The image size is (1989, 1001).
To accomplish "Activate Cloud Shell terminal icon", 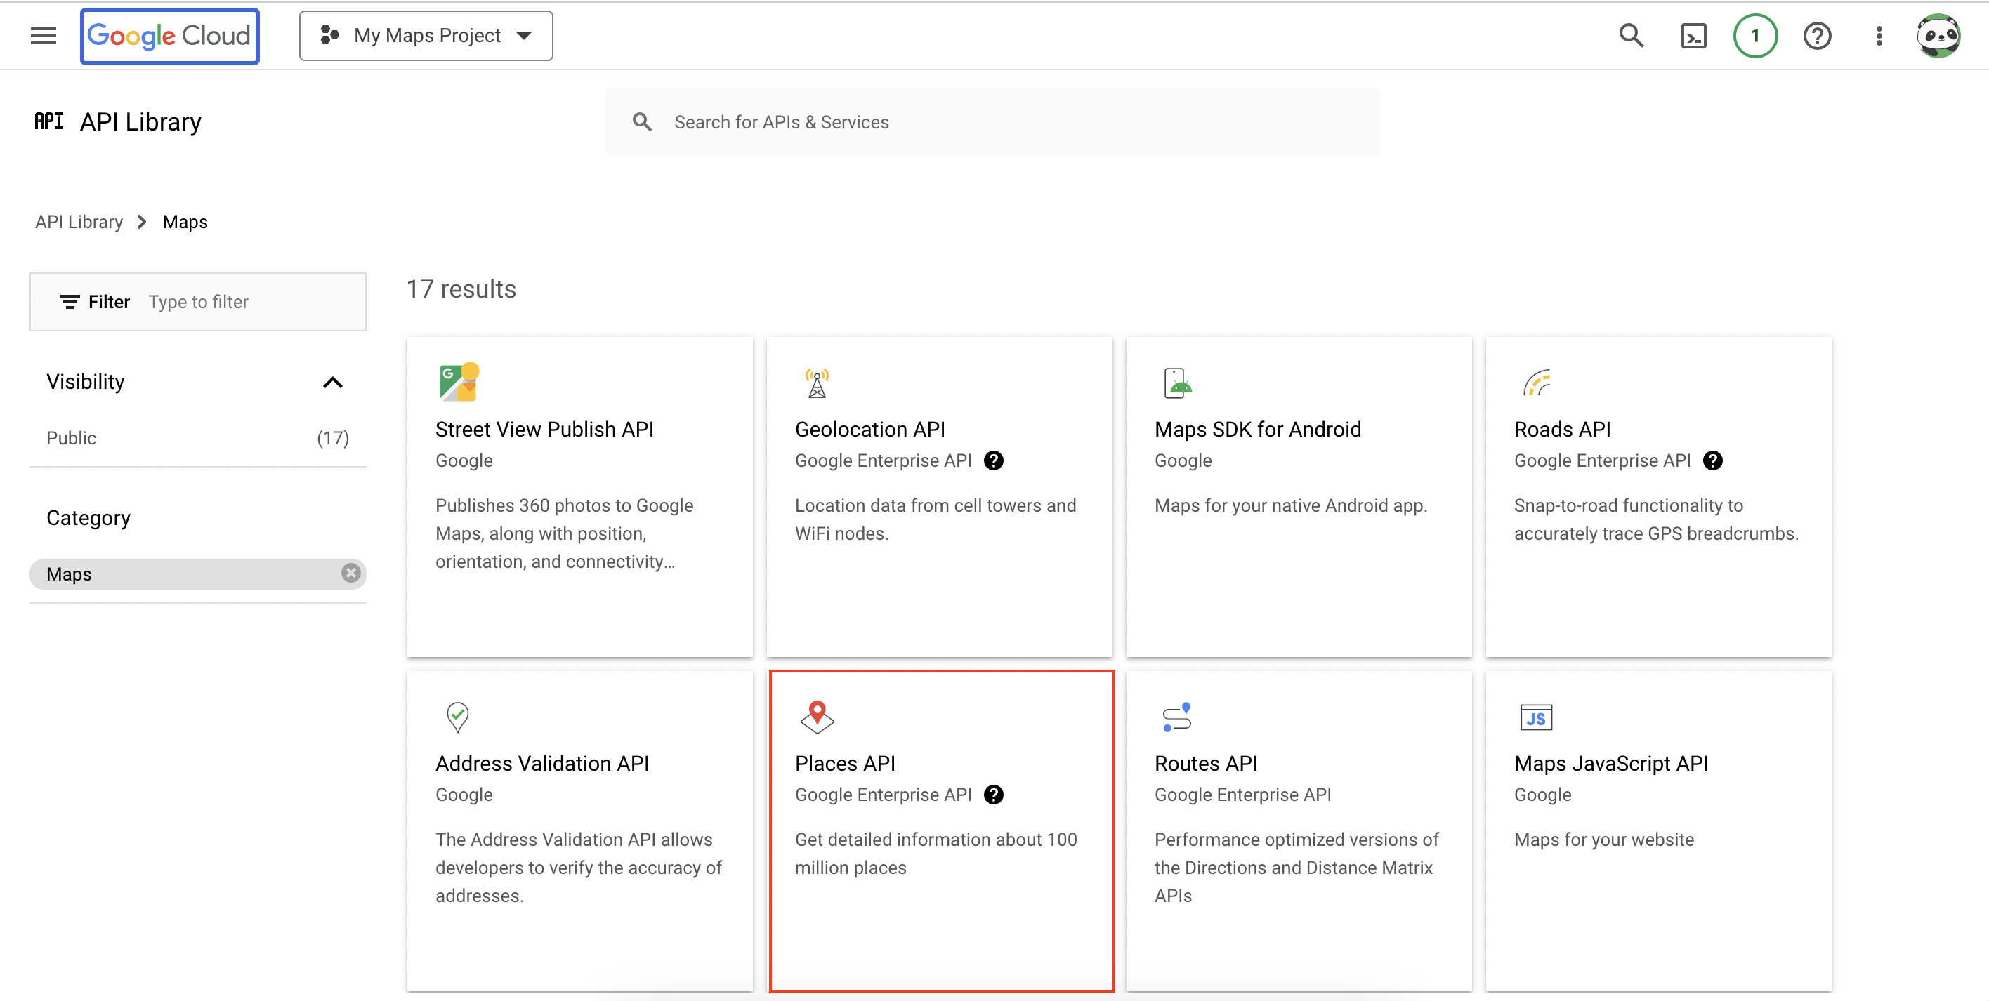I will [x=1693, y=36].
